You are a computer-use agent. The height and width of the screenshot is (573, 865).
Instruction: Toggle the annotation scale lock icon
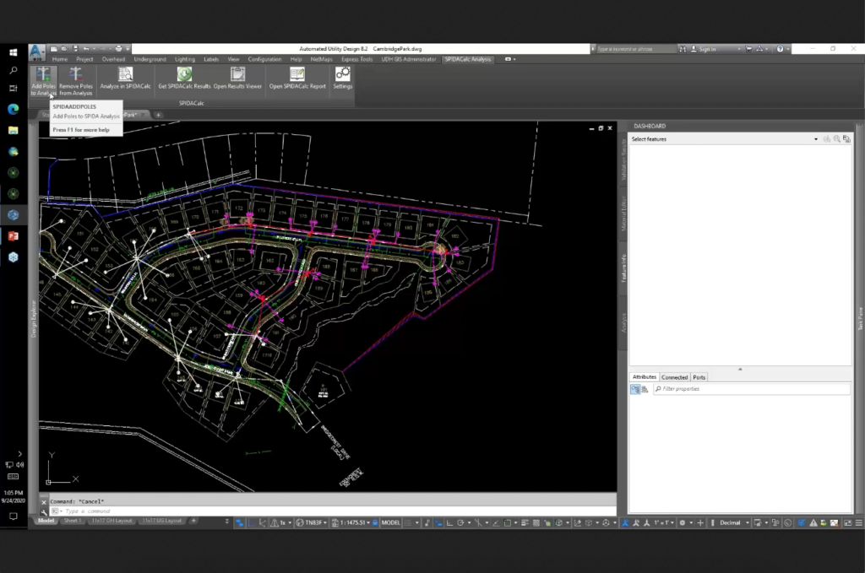(x=375, y=522)
